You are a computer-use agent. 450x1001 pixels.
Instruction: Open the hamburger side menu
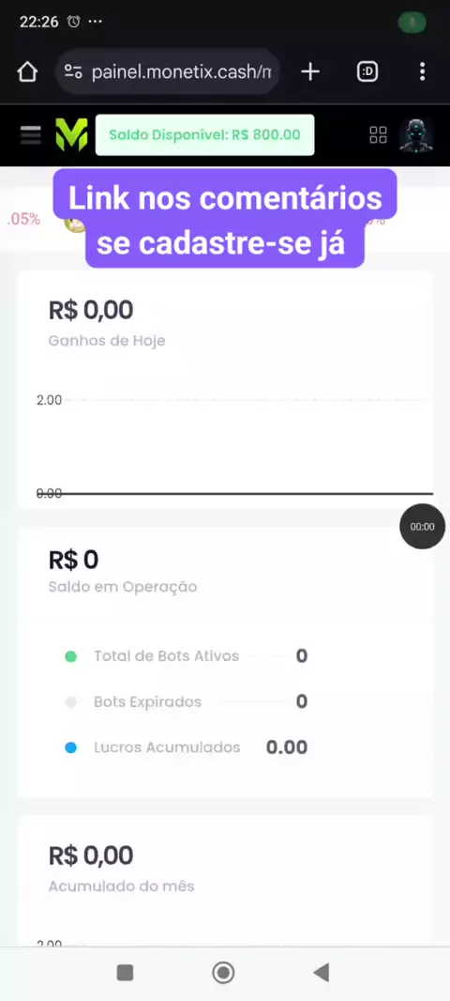tap(31, 135)
